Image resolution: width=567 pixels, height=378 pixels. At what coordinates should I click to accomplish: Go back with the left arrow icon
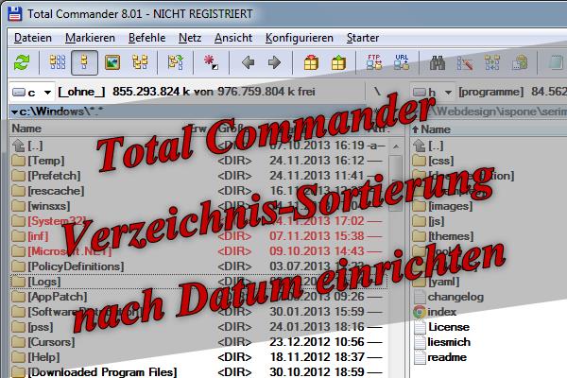248,62
